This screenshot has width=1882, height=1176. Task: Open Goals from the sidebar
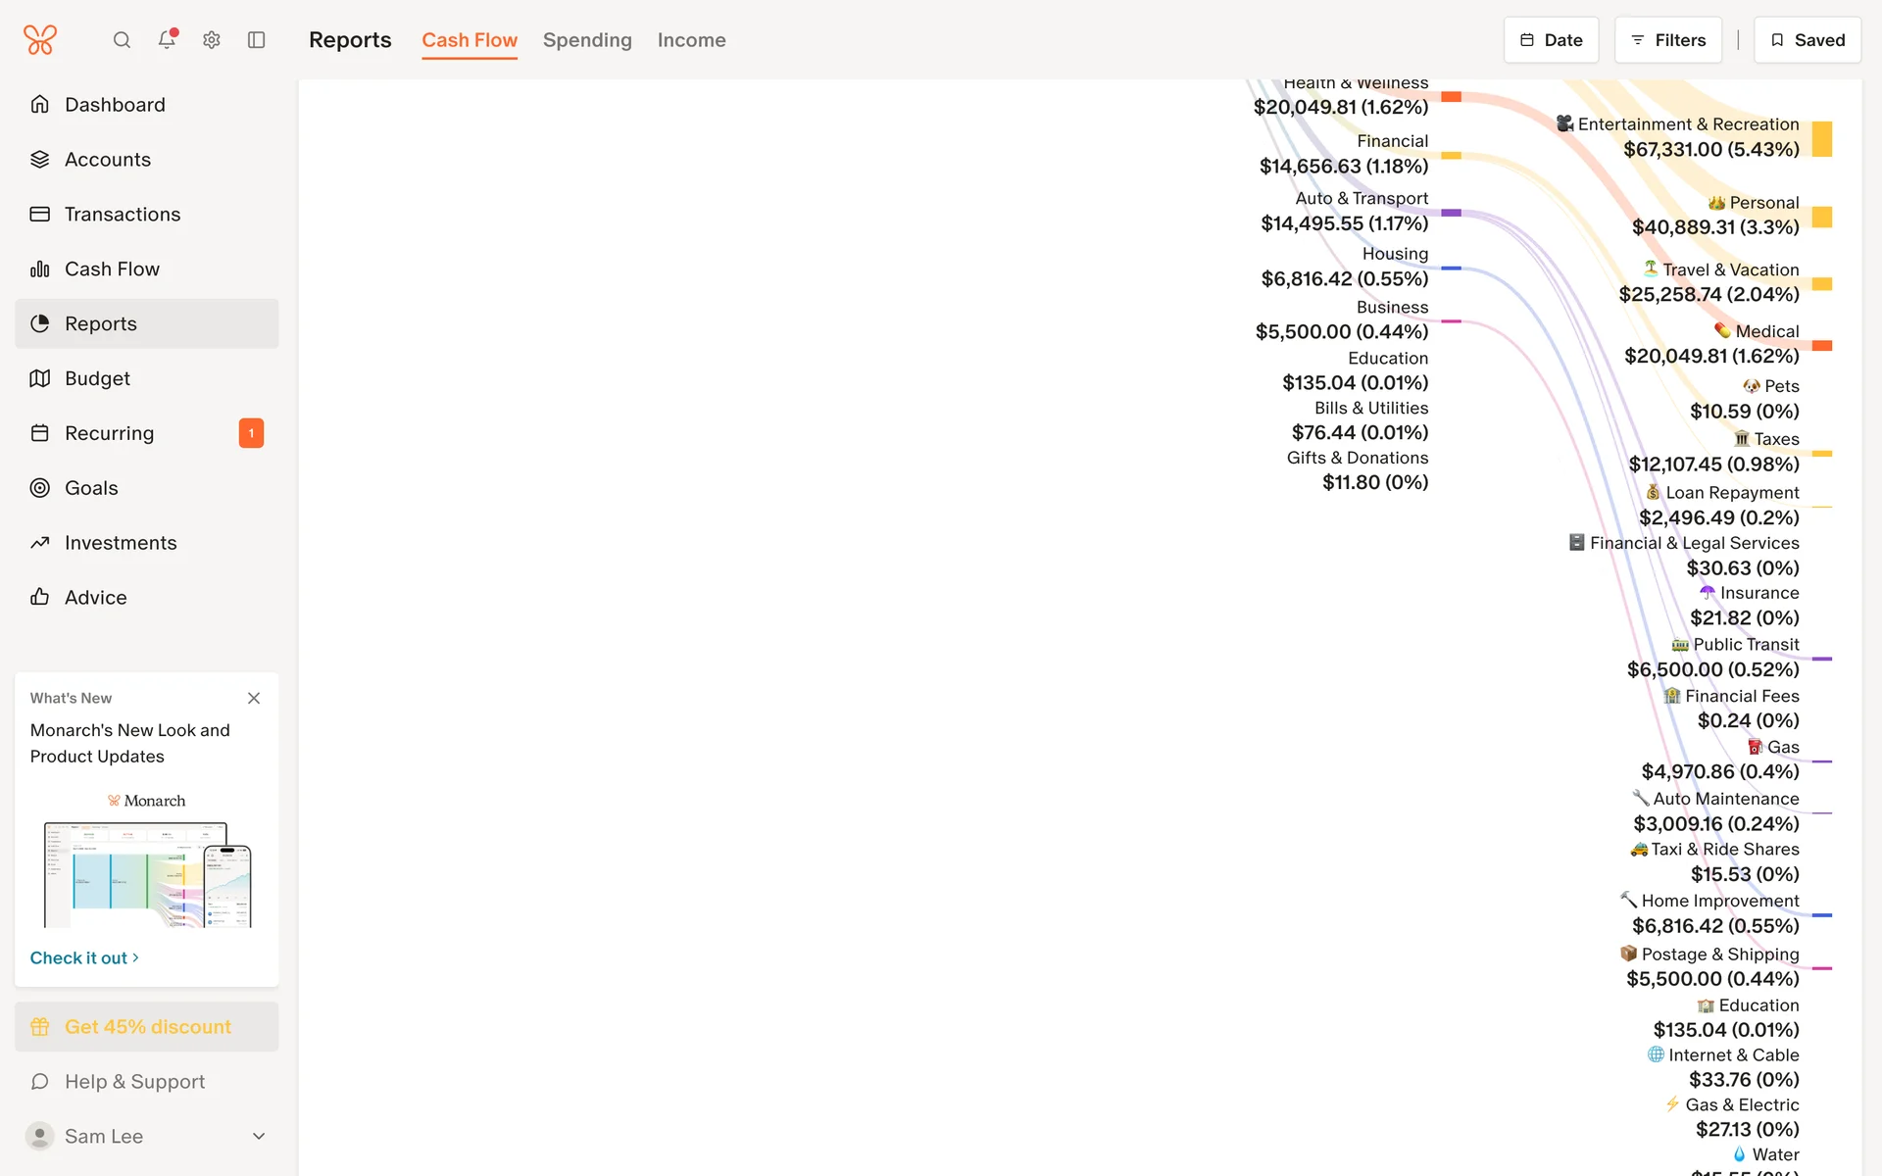click(x=91, y=488)
